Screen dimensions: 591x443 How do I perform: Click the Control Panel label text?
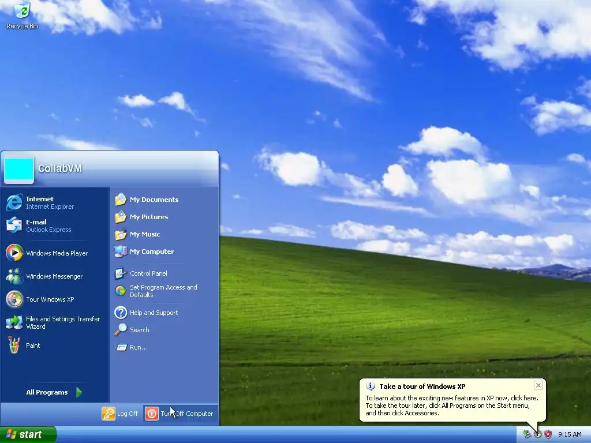point(148,273)
